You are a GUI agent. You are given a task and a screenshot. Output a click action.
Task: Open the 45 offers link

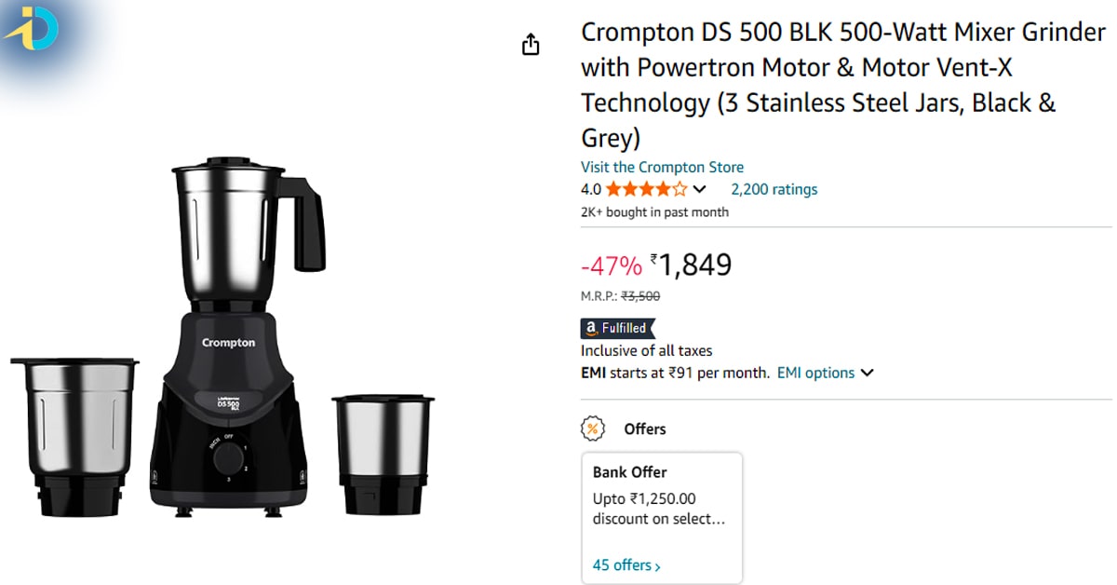(x=626, y=565)
